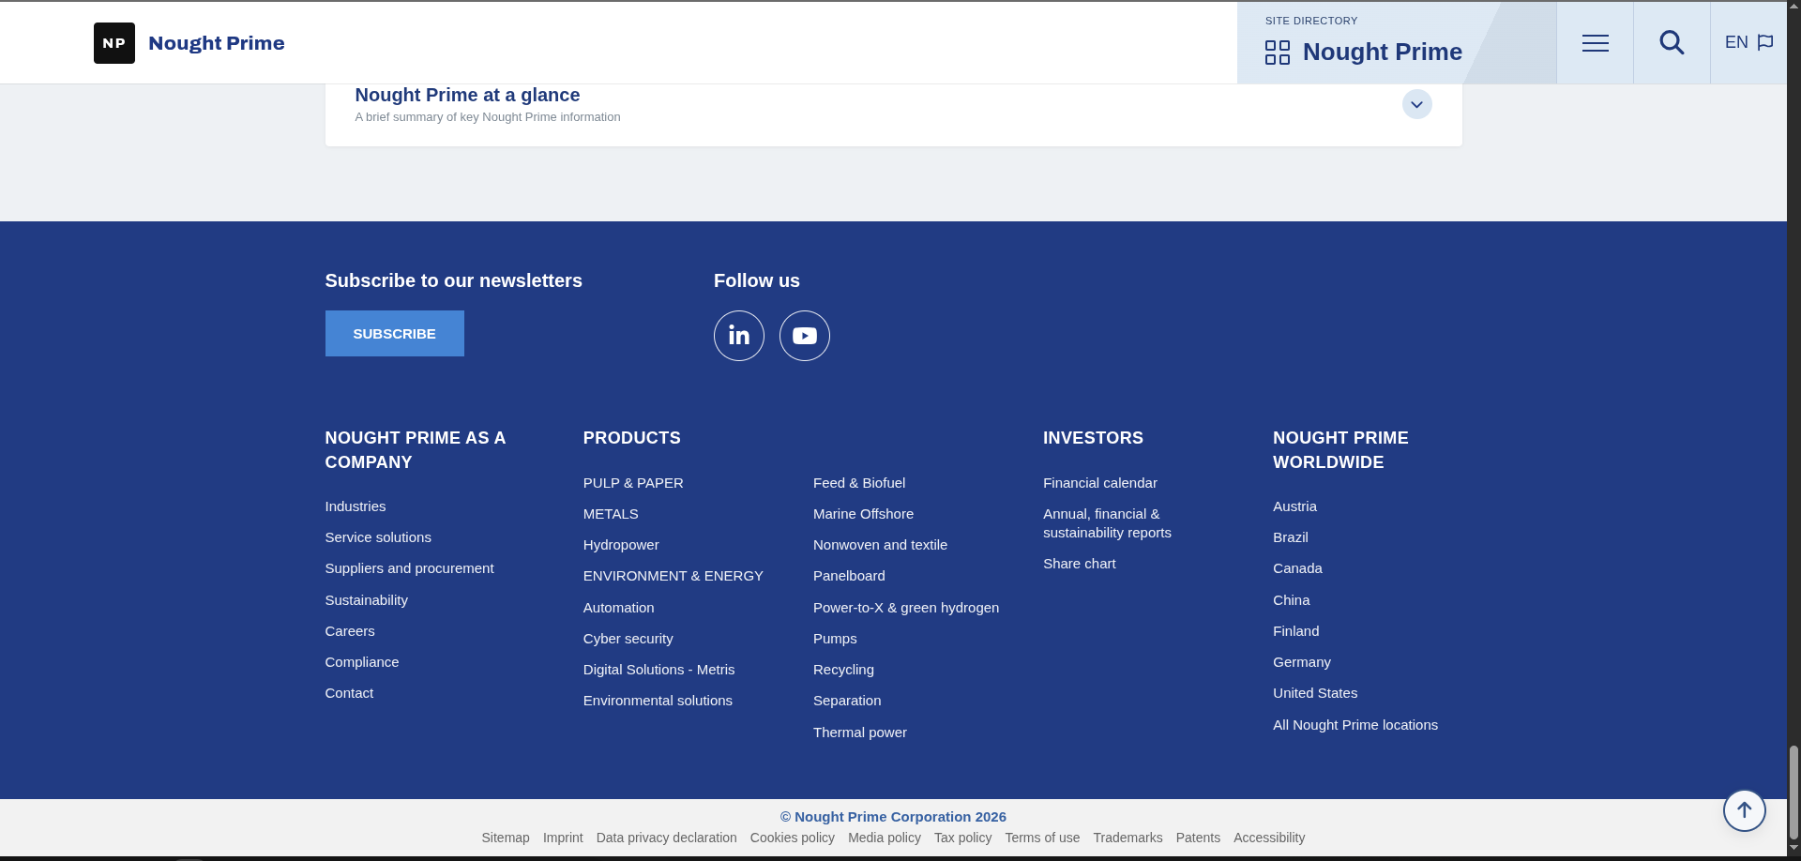This screenshot has width=1801, height=861.
Task: Go to All Nought Prime locations
Action: (1355, 725)
